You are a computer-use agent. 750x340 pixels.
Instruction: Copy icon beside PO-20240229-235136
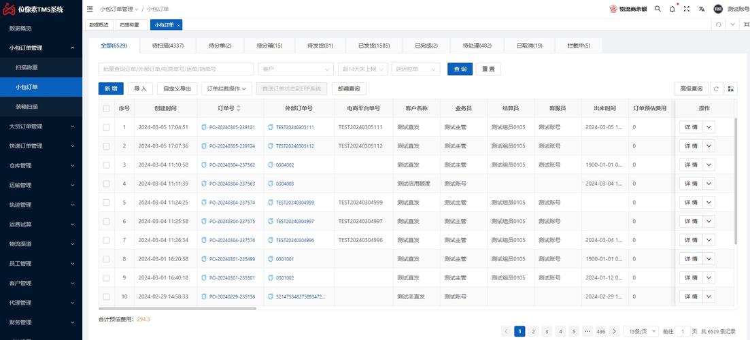click(204, 296)
